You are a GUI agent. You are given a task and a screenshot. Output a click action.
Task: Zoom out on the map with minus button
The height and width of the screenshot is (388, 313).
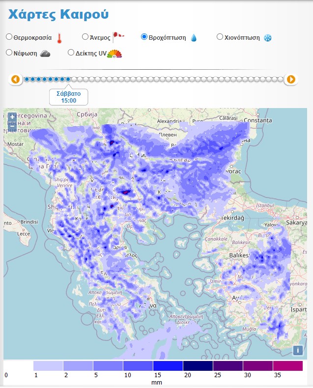coord(12,127)
